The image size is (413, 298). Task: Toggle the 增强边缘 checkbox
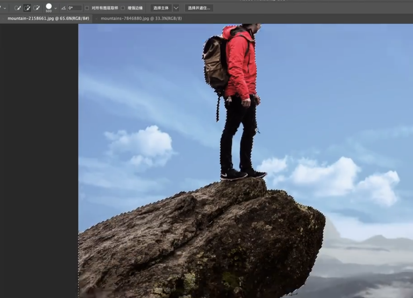(123, 8)
